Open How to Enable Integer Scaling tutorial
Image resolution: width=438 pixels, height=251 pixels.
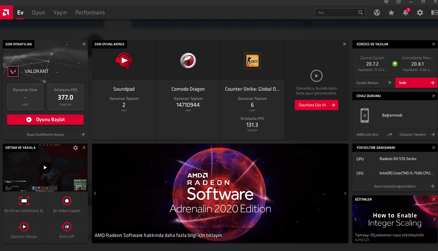(395, 219)
